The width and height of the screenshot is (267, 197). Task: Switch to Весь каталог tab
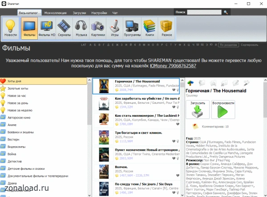click(28, 13)
